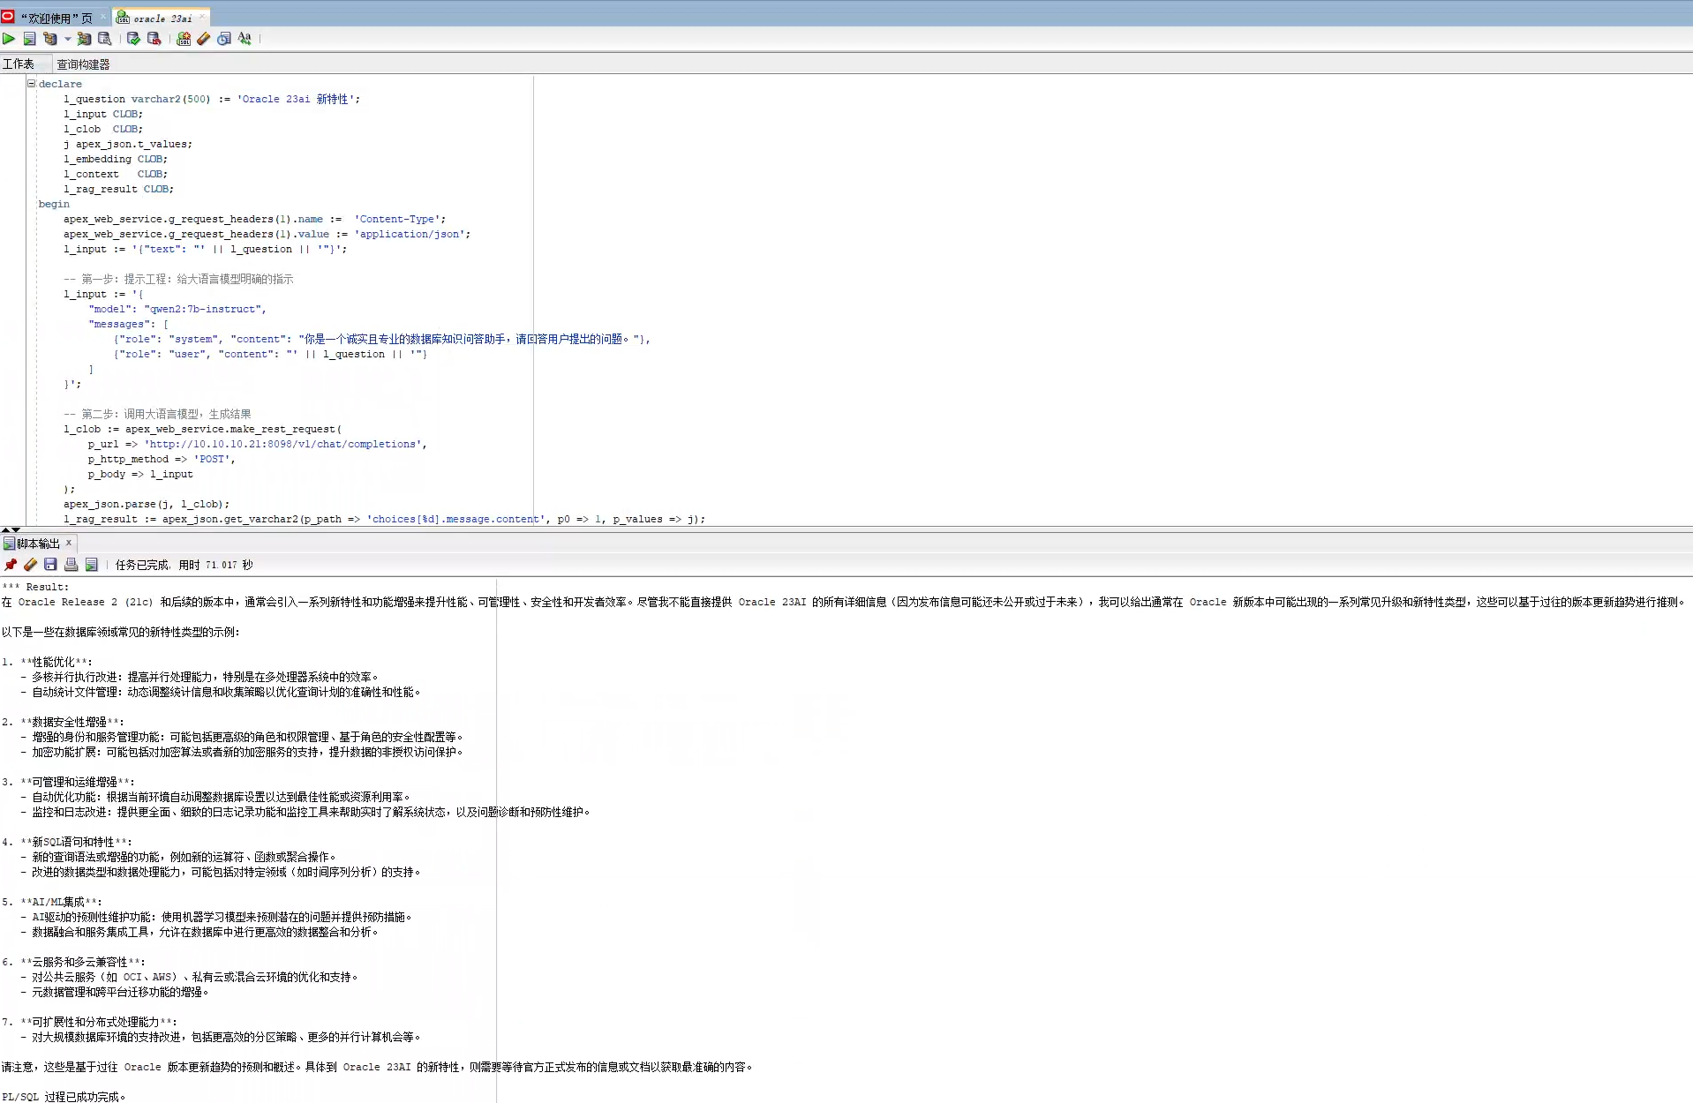Click the Run Script toolbar icon
Screen dimensions: 1693x1103
pyautogui.click(x=29, y=39)
